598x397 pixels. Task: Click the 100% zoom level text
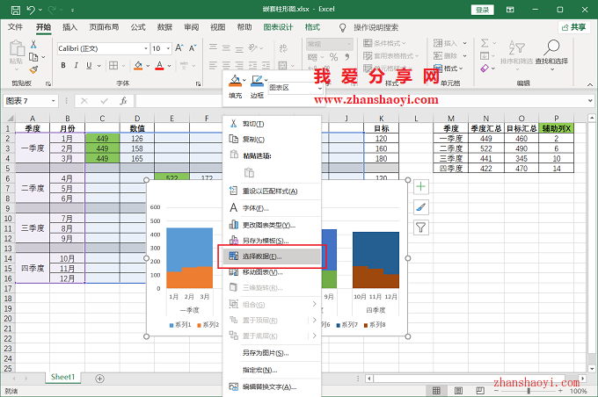[578, 391]
